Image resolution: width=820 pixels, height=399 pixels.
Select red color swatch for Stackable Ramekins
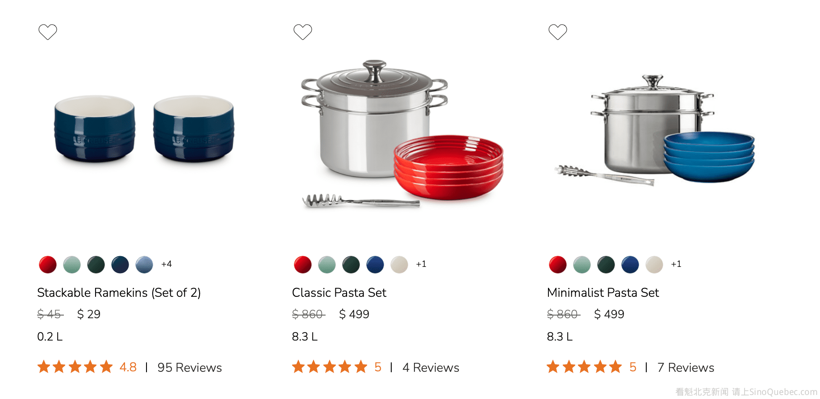tap(48, 265)
